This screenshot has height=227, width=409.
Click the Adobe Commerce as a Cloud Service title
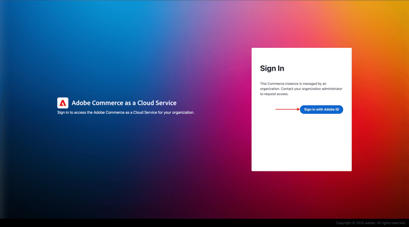click(x=124, y=103)
